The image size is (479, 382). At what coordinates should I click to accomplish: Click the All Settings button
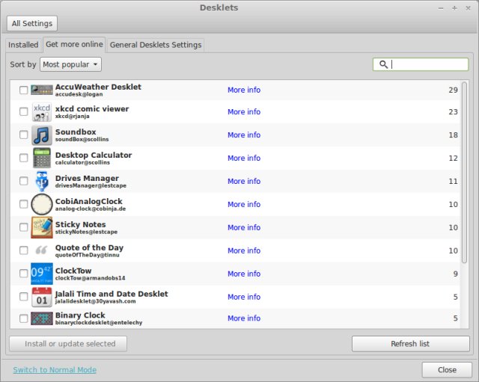click(x=31, y=24)
